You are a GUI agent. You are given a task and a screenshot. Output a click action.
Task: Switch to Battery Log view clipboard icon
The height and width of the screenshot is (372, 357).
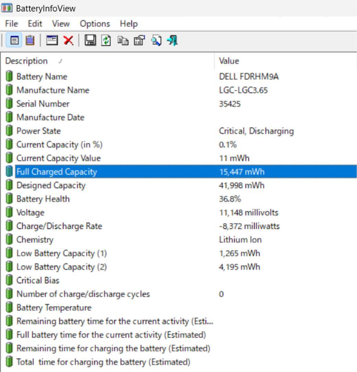tap(30, 41)
